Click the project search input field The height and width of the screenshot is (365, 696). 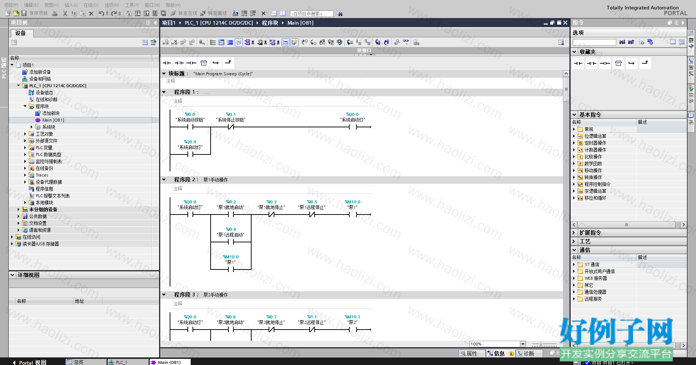pos(311,14)
